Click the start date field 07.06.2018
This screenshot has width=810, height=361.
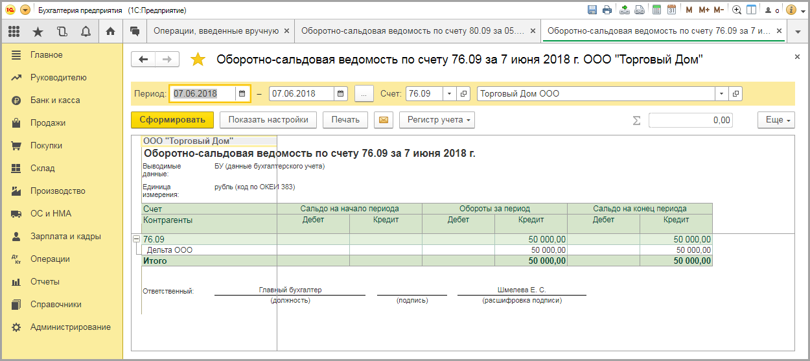point(202,93)
